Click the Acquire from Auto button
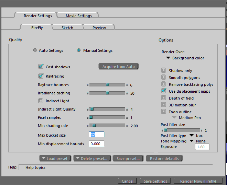 tap(119, 67)
